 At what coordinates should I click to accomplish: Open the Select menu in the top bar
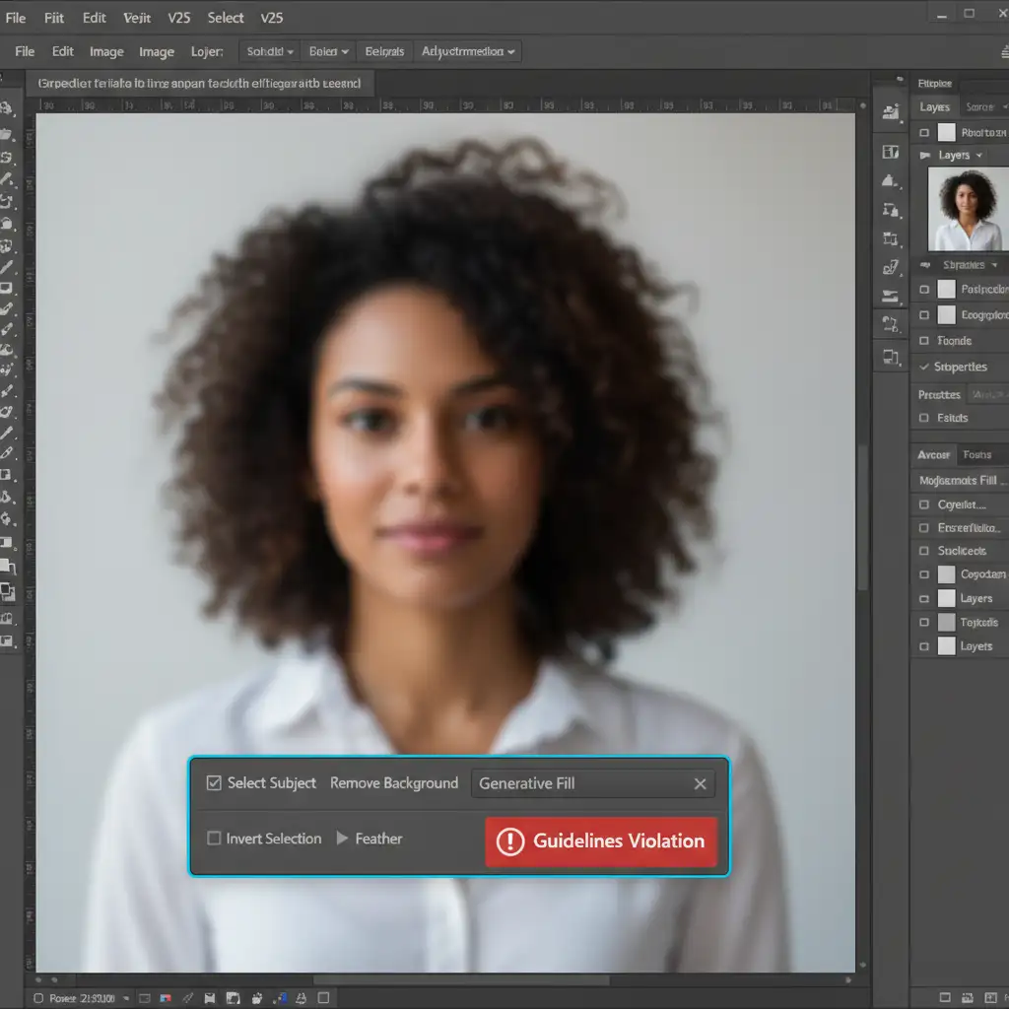pos(226,18)
